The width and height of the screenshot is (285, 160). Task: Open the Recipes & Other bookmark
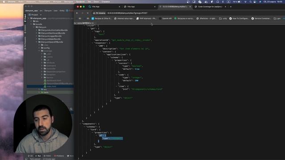pyautogui.click(x=102, y=19)
